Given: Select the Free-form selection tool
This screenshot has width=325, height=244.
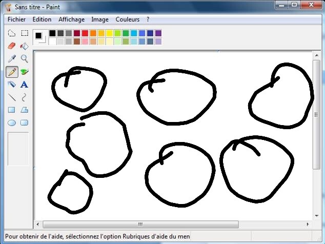Looking at the screenshot, I should point(11,33).
